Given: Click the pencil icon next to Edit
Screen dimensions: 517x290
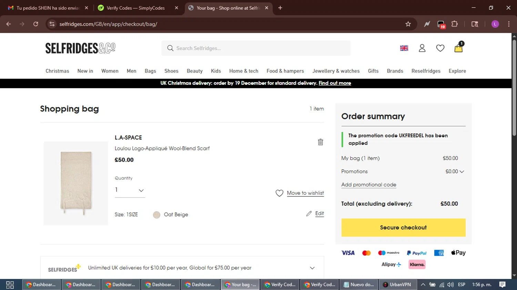Looking at the screenshot, I should (x=309, y=214).
